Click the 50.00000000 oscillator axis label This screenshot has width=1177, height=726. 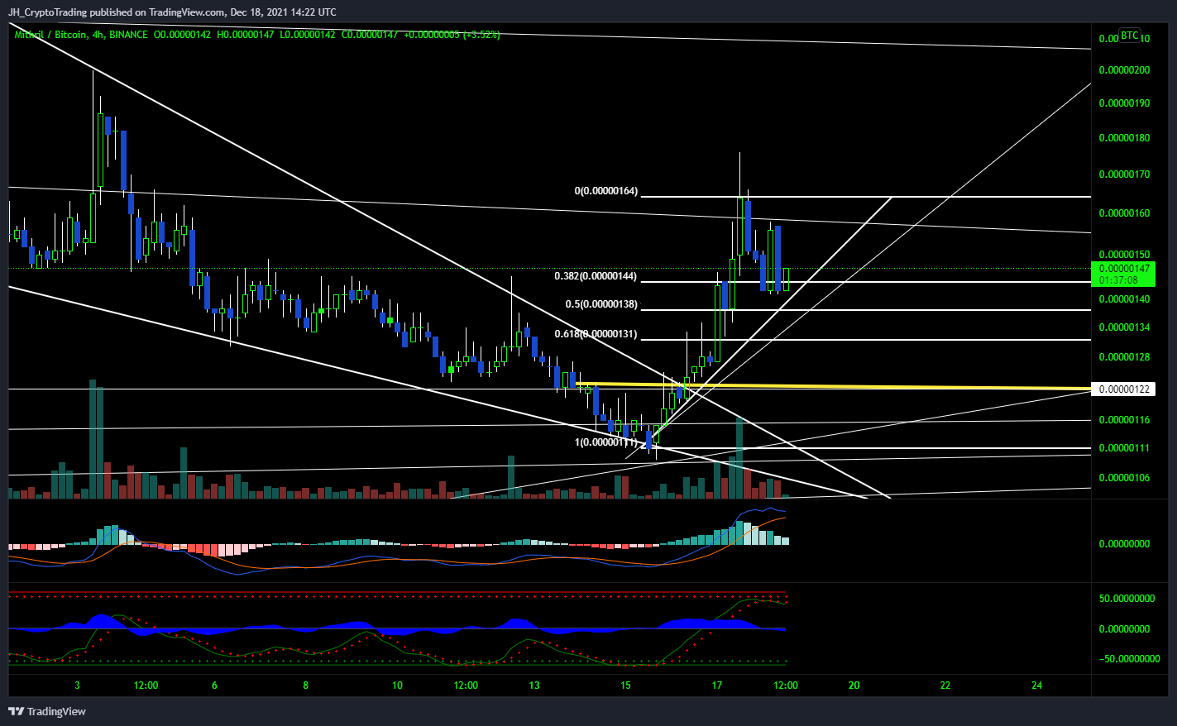pos(1127,599)
